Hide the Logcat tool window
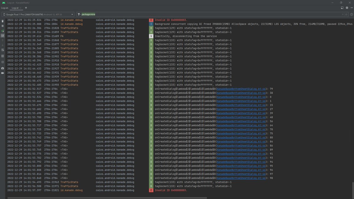This screenshot has height=199, width=354. tap(351, 8)
